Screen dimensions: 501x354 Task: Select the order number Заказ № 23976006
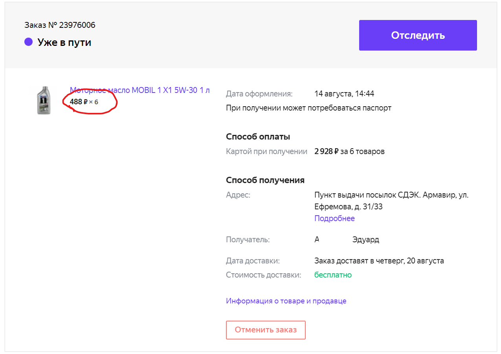click(x=60, y=25)
